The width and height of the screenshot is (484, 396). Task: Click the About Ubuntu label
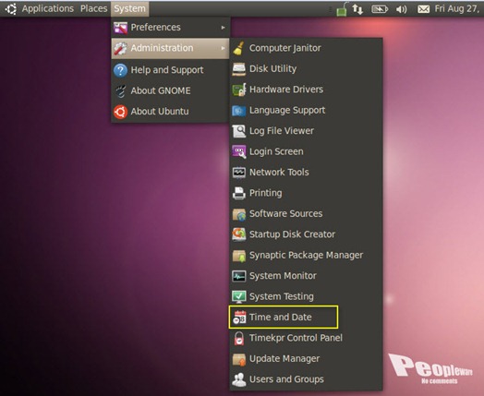160,112
